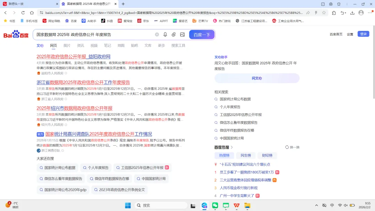The width and height of the screenshot is (375, 211).
Task: Open the weather widget showing -1°C
Action: tap(12, 205)
